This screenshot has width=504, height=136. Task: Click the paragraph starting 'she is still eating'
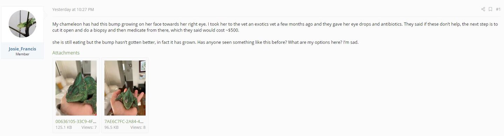click(205, 42)
